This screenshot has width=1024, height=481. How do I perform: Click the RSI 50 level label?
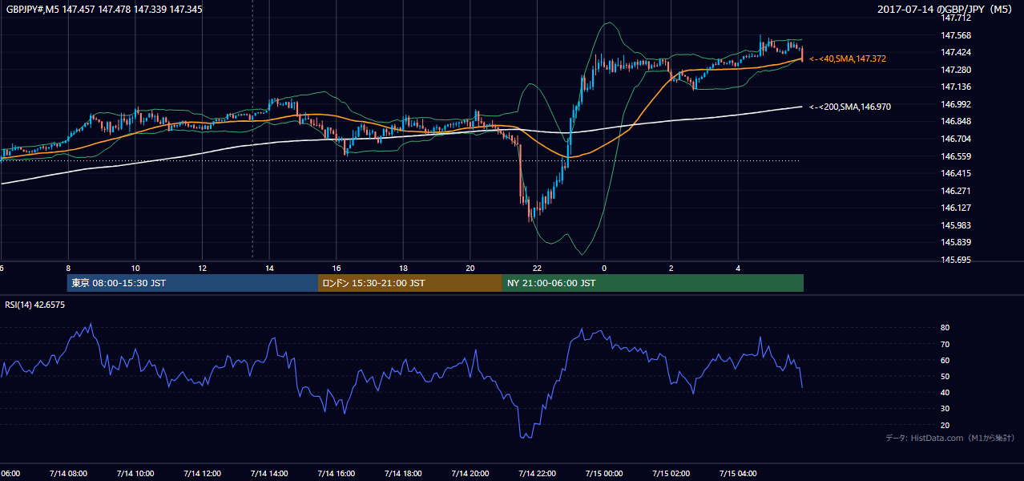tap(945, 376)
